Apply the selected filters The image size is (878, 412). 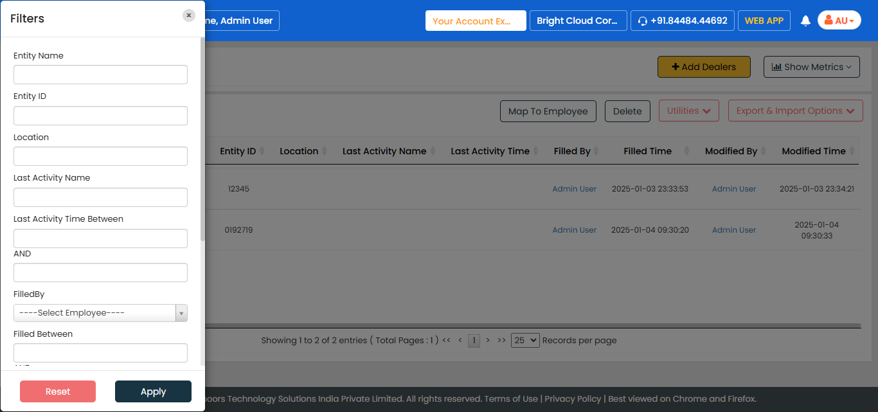[x=153, y=391]
